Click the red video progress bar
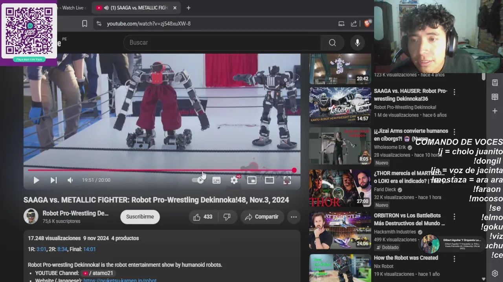This screenshot has width=503, height=282. [x=161, y=170]
